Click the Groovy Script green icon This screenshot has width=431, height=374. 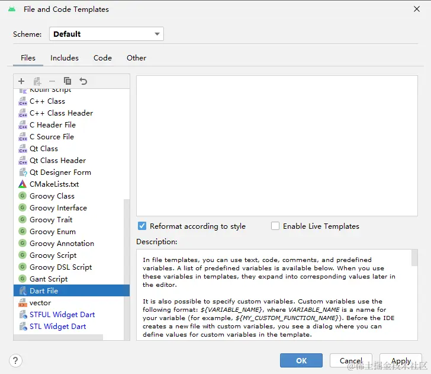tap(22, 255)
